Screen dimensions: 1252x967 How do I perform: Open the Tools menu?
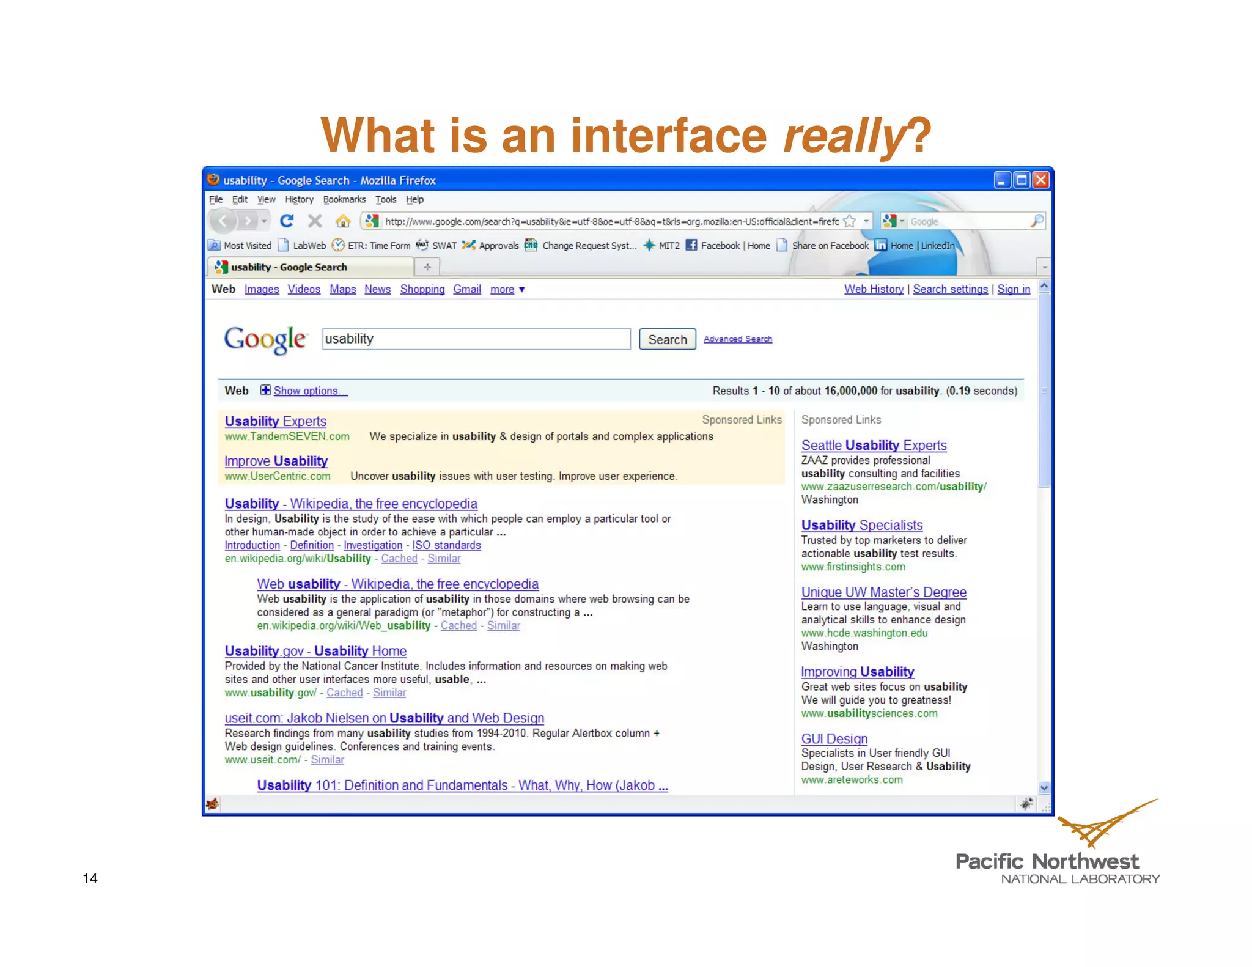(386, 199)
